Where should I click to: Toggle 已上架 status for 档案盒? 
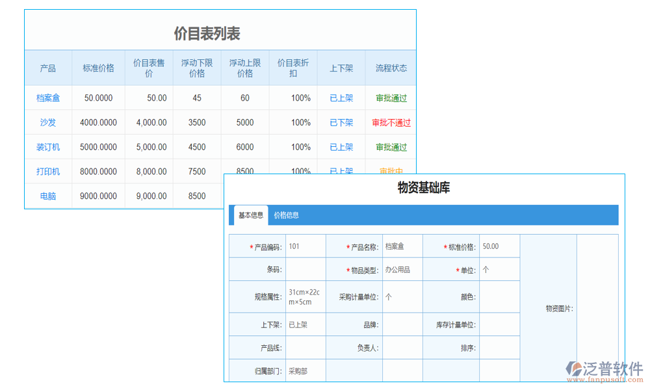[341, 97]
